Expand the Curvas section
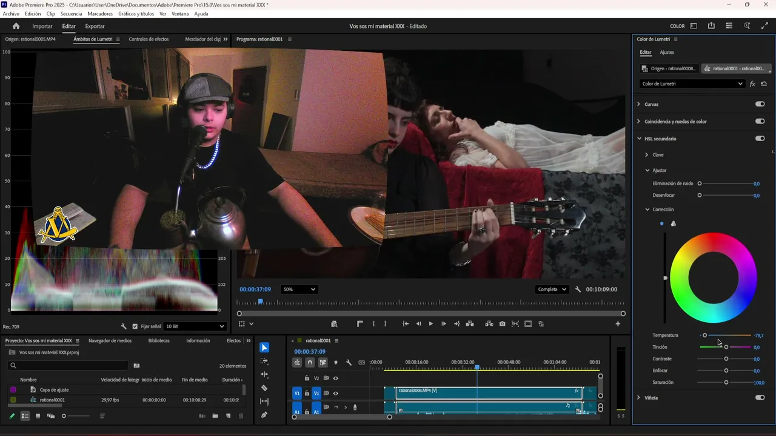Viewport: 776px width, 436px height. (638, 104)
